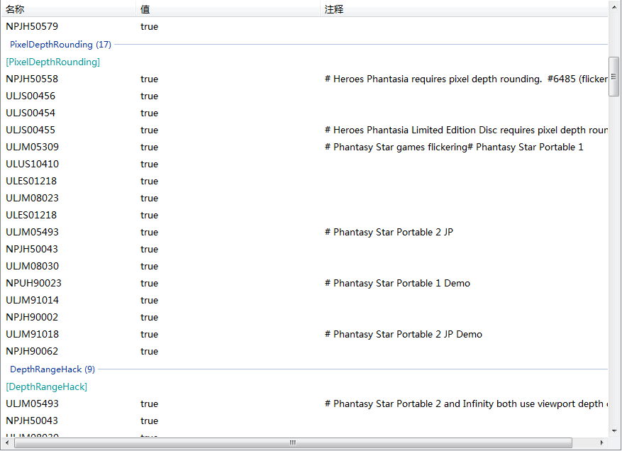Select the ULJM05309 entry
This screenshot has height=451, width=622.
pos(32,147)
